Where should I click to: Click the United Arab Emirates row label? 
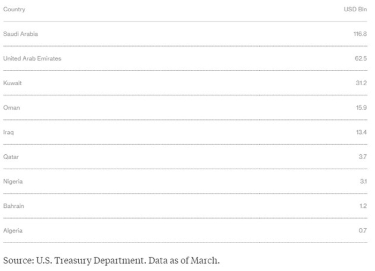32,58
